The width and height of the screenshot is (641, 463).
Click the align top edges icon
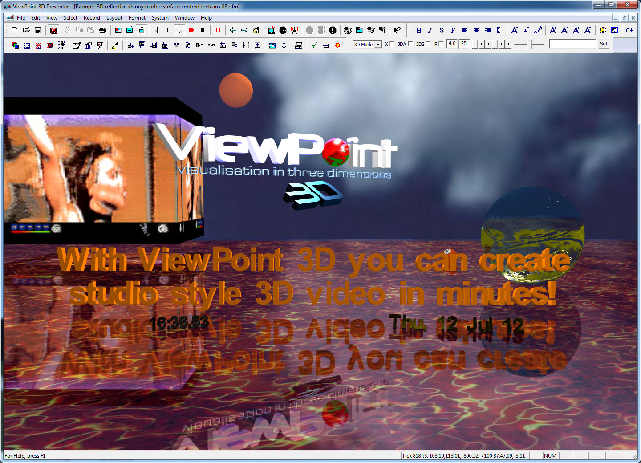[x=142, y=45]
